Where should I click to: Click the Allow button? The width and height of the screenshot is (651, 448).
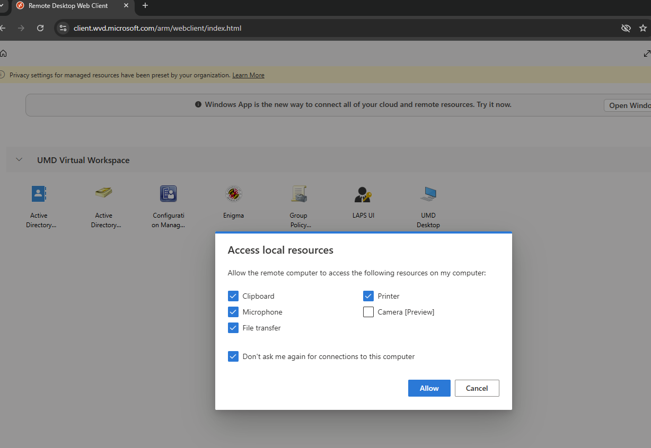pos(429,388)
